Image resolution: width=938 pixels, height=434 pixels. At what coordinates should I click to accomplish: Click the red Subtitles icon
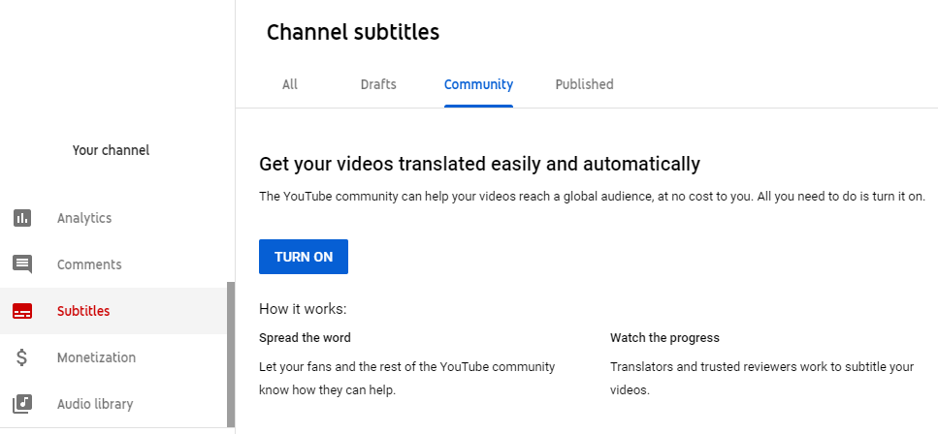pos(22,311)
